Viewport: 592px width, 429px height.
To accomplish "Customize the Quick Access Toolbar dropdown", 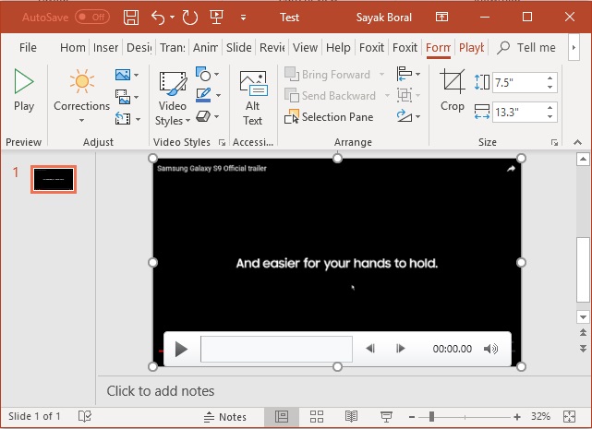I will point(244,18).
